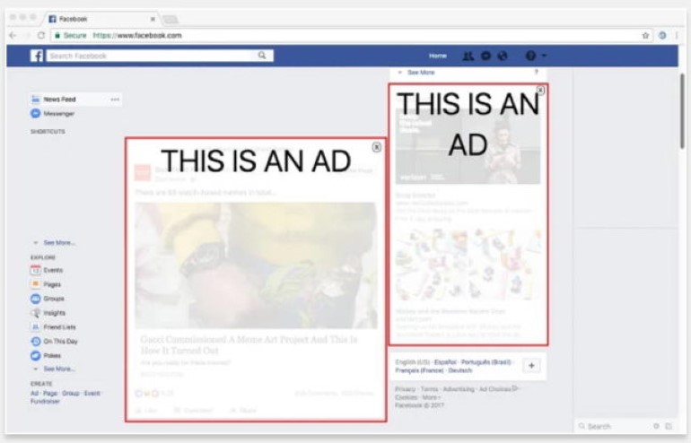
Task: Expand See More under the Explore list
Action: point(58,369)
